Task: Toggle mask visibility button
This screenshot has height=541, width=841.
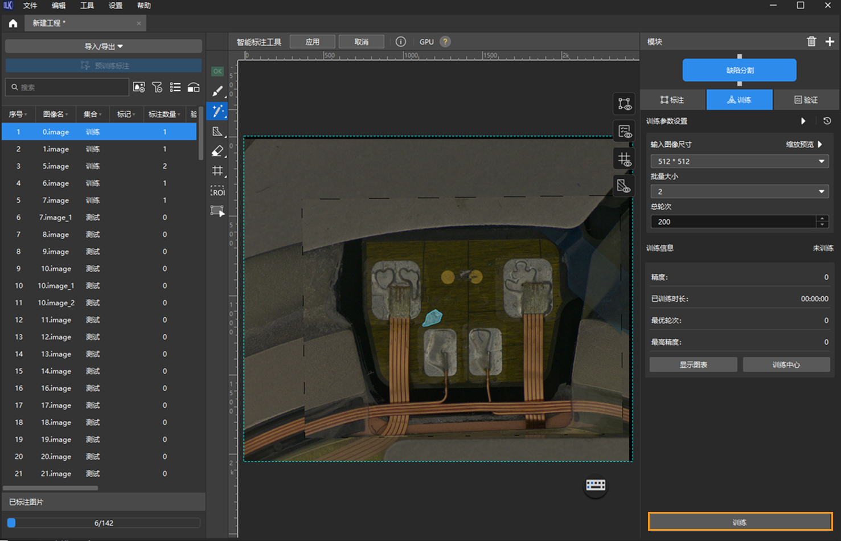Action: pyautogui.click(x=625, y=186)
